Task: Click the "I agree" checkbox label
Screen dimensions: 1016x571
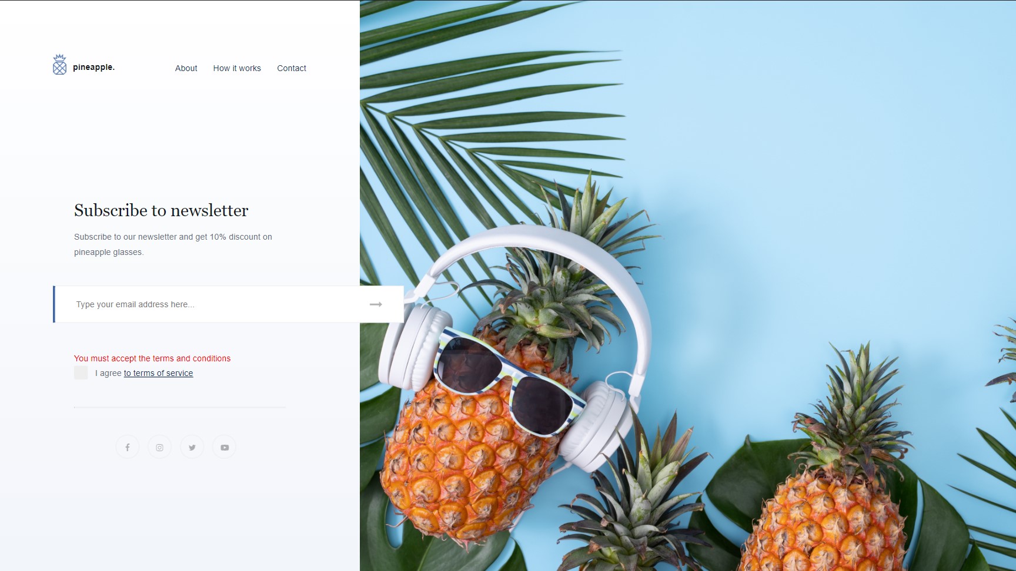Action: pos(108,373)
